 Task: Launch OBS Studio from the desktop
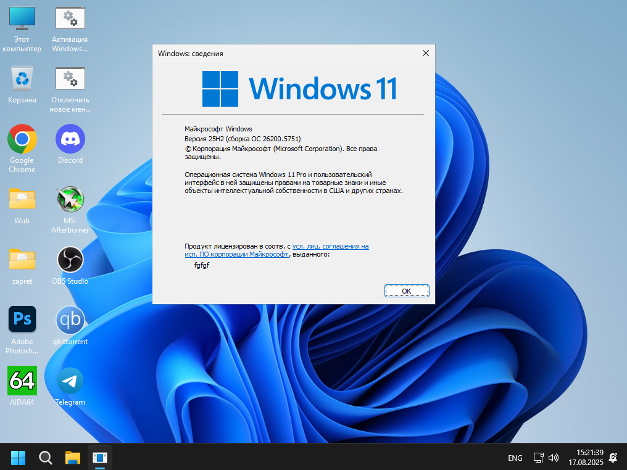point(70,266)
